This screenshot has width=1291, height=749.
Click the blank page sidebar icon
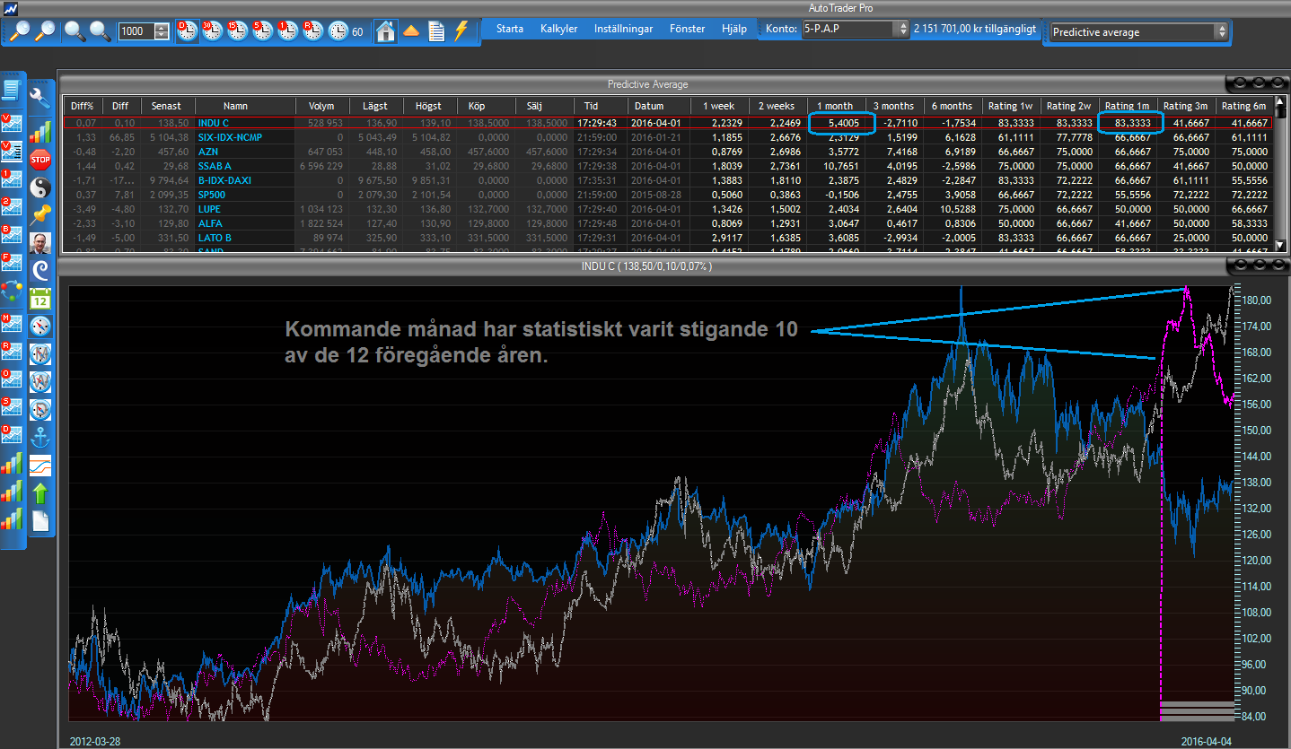40,521
